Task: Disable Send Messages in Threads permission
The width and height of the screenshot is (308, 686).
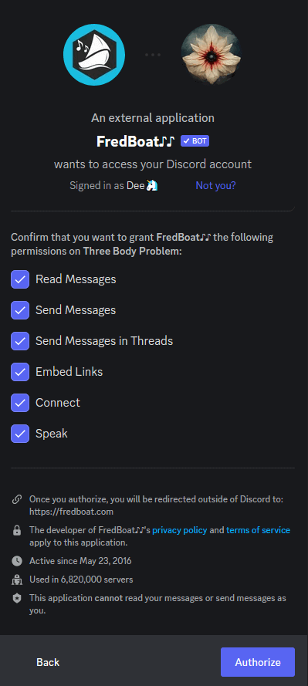Action: tap(20, 341)
